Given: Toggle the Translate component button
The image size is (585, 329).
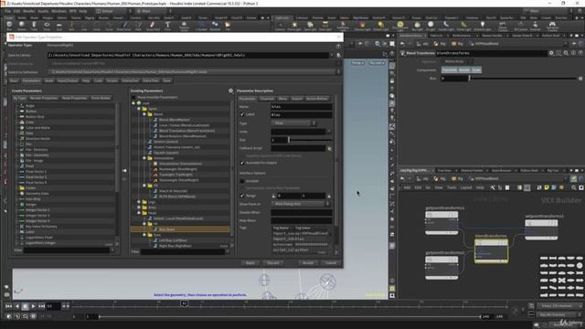Looking at the screenshot, I should 449,69.
